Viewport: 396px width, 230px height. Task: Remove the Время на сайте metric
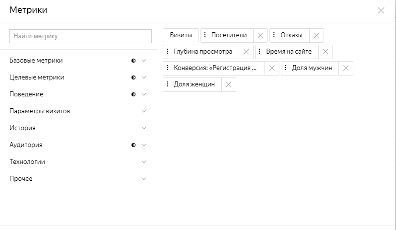point(326,52)
